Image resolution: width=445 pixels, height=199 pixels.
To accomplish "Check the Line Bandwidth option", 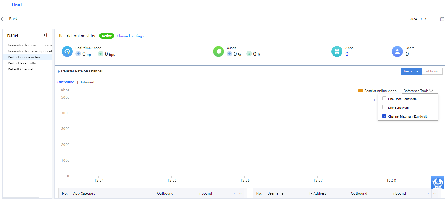I will point(384,107).
